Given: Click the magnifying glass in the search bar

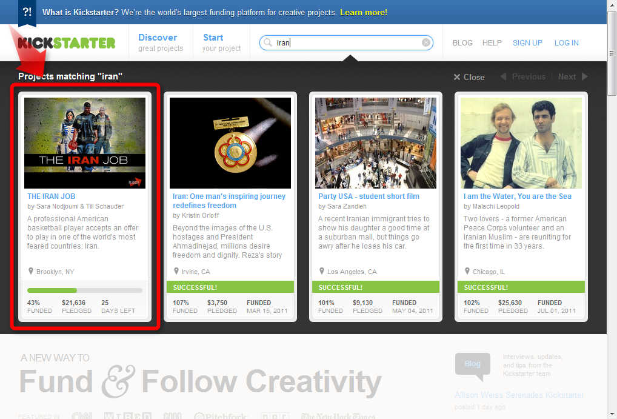Looking at the screenshot, I should (x=267, y=42).
